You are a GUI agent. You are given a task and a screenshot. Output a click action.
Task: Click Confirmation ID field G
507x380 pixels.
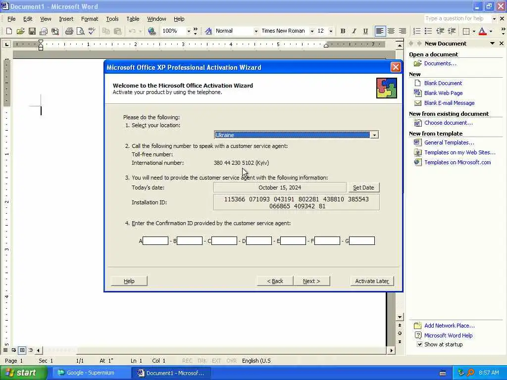coord(362,241)
